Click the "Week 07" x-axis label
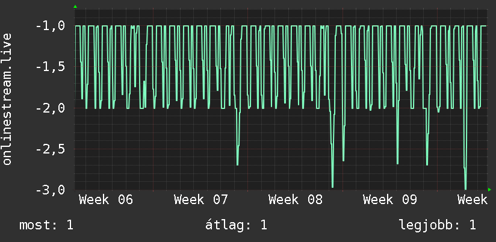496x242 pixels. pyautogui.click(x=201, y=200)
